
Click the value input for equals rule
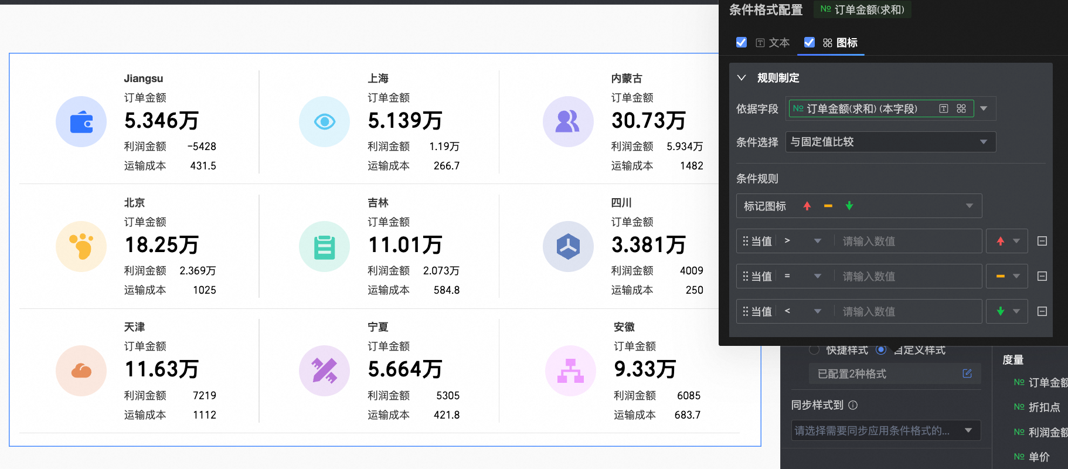[x=909, y=276]
